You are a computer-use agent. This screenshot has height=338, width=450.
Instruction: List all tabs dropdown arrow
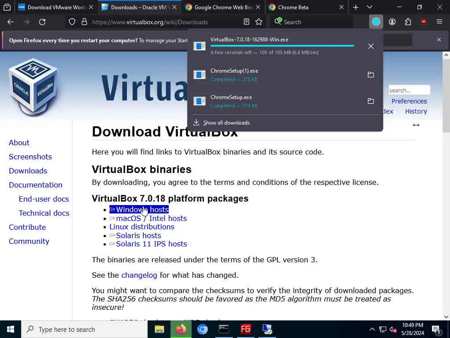click(370, 7)
